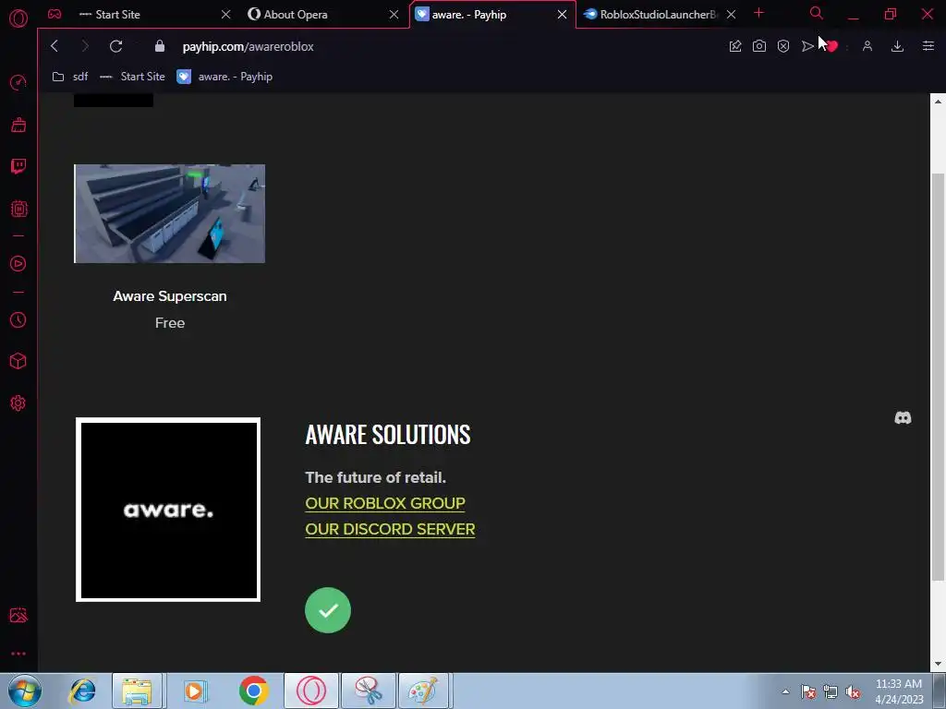
Task: Open the edit page icon in address bar
Action: pyautogui.click(x=734, y=46)
